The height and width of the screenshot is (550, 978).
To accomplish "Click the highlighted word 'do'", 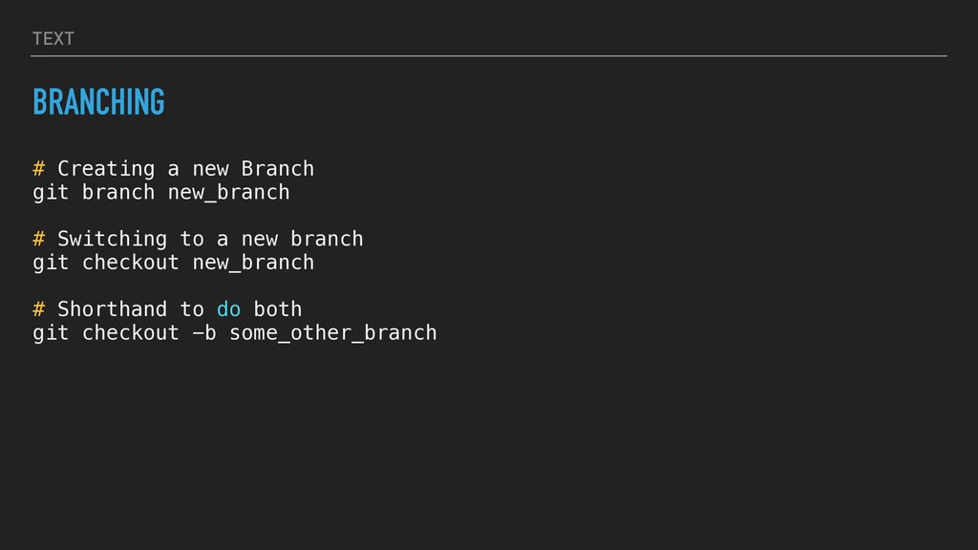I will coord(228,309).
